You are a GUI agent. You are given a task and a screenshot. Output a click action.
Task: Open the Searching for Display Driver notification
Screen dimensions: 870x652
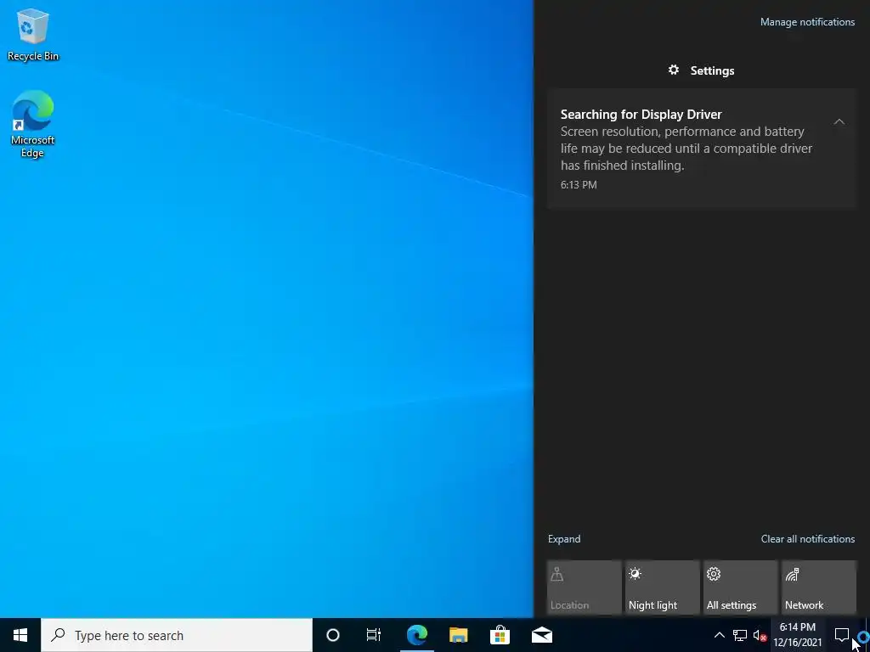701,149
